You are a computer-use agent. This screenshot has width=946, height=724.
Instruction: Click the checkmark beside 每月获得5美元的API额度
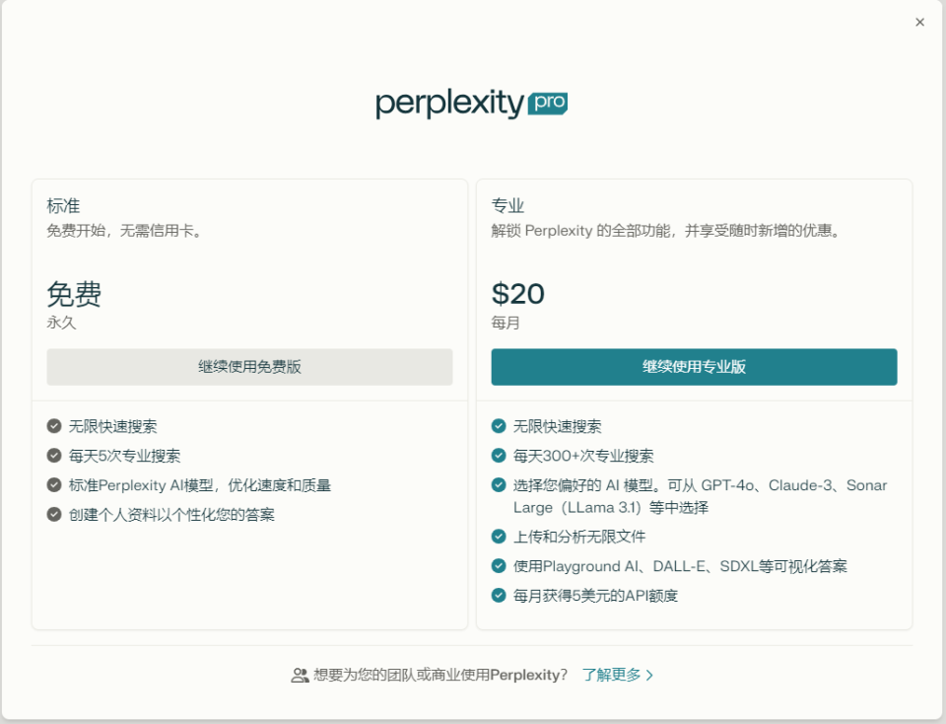click(x=497, y=596)
